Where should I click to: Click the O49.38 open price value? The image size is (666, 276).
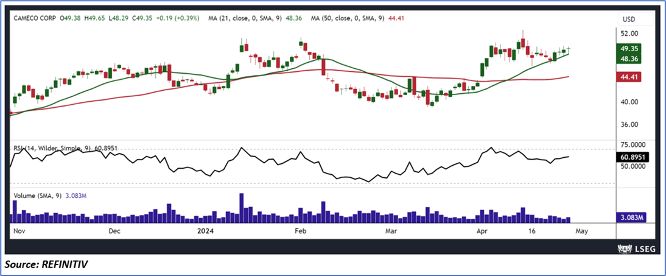point(71,18)
